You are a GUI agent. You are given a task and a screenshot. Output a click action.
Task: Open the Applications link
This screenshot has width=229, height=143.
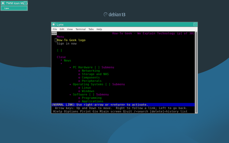coord(92,101)
